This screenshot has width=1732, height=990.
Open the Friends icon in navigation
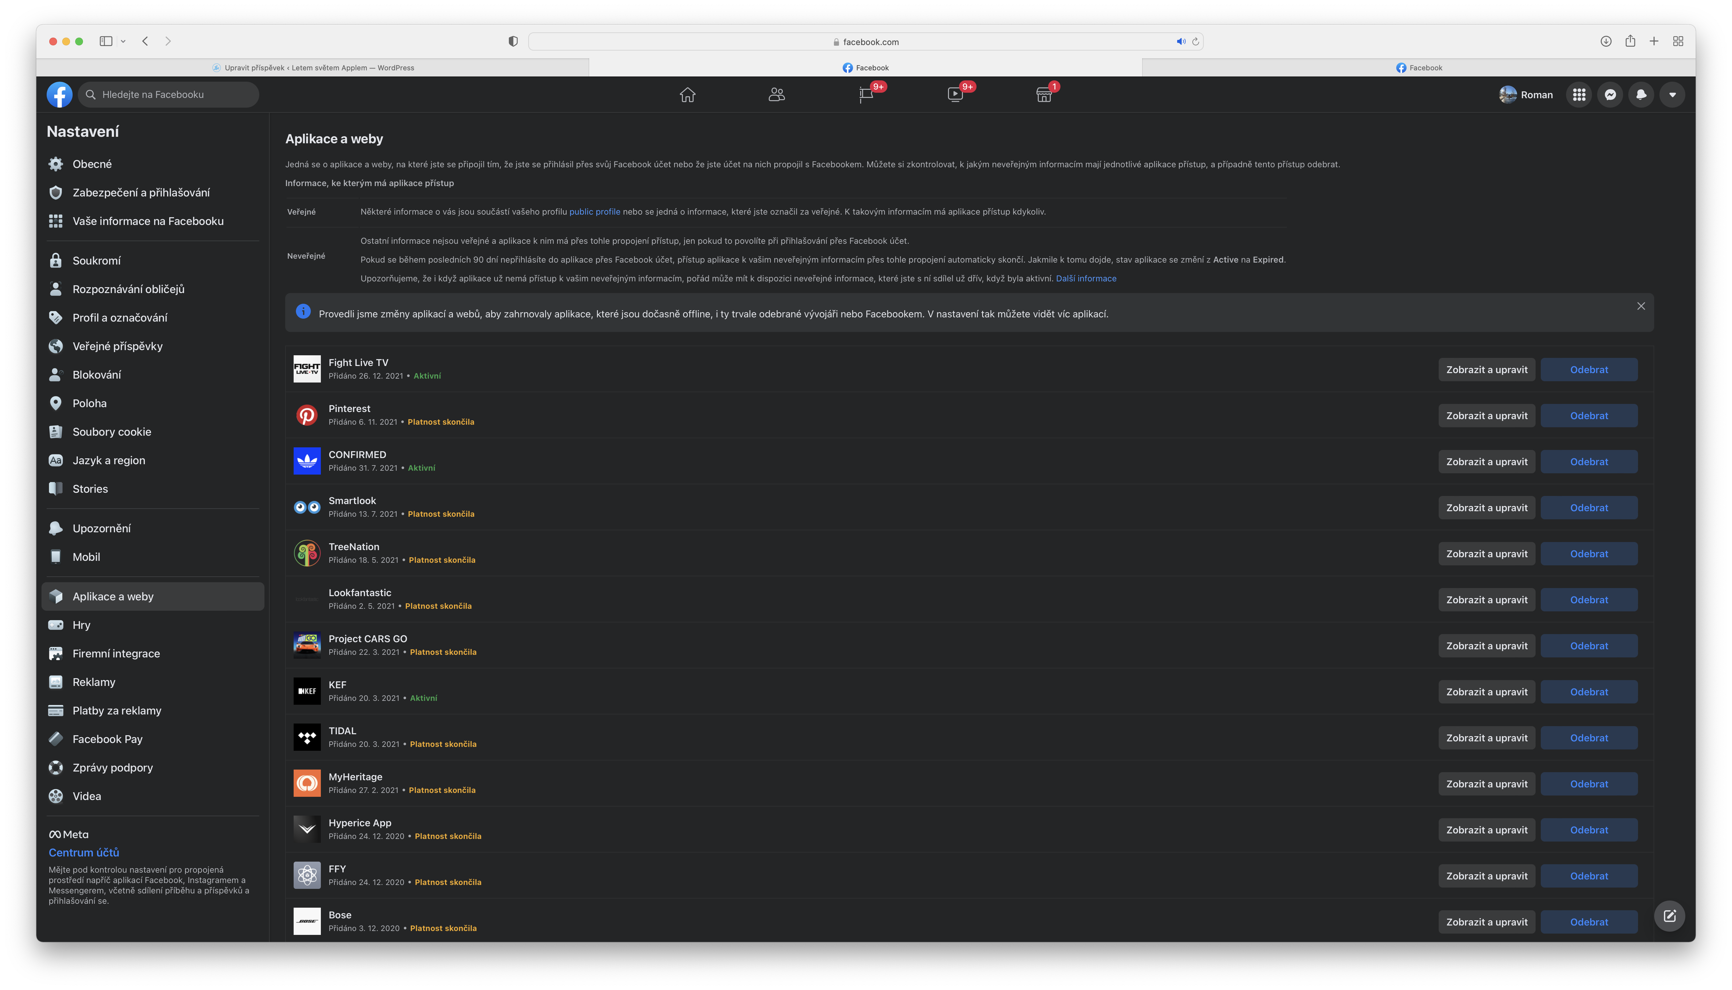click(x=776, y=95)
